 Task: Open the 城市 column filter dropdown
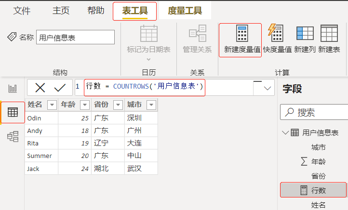[151, 105]
